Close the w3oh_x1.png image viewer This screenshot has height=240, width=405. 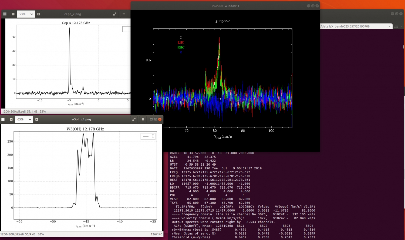click(x=160, y=119)
